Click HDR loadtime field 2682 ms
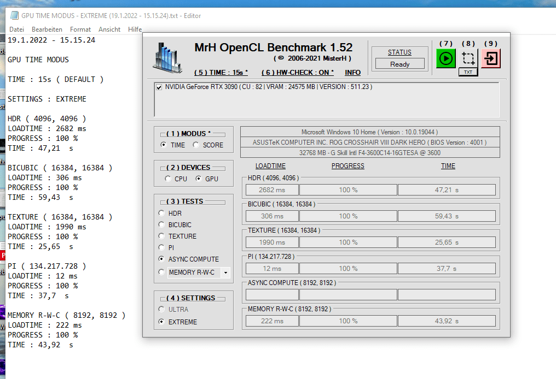The image size is (556, 379). coord(272,189)
